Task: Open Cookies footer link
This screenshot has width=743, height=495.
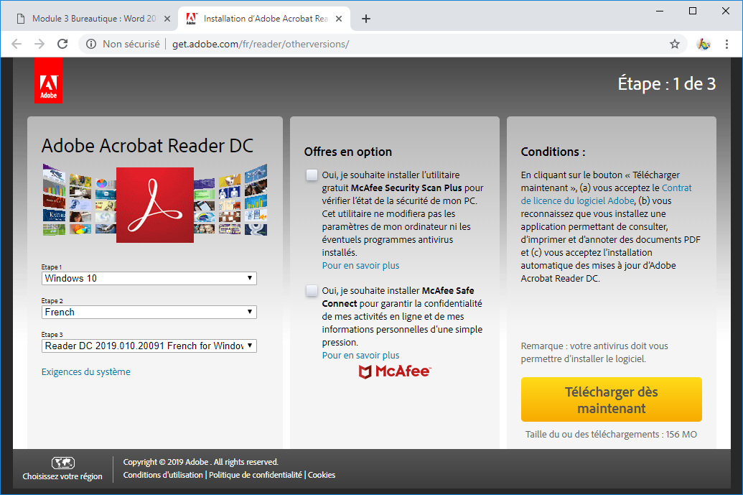Action: pos(322,475)
